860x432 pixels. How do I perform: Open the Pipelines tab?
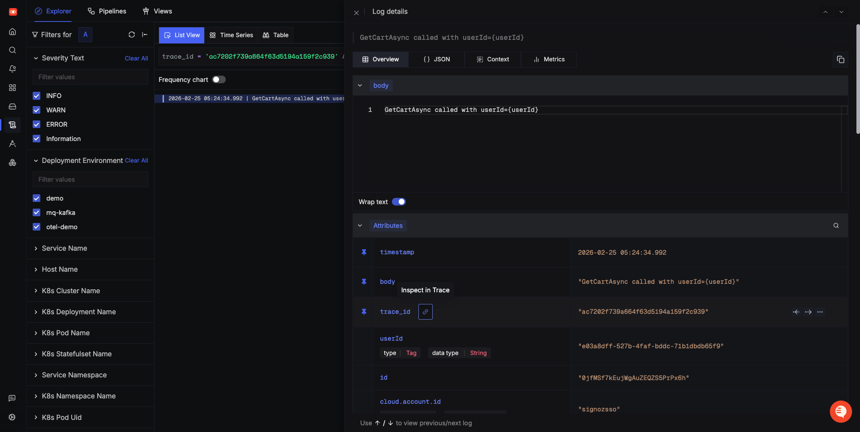point(107,11)
